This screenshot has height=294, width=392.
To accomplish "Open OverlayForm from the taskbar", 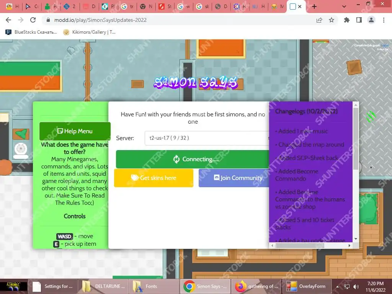I will pos(307,286).
